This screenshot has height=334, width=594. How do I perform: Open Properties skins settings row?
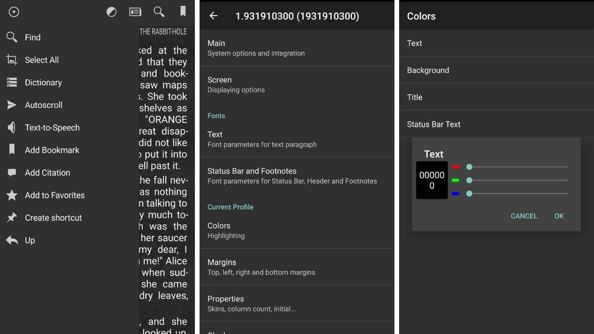click(297, 303)
